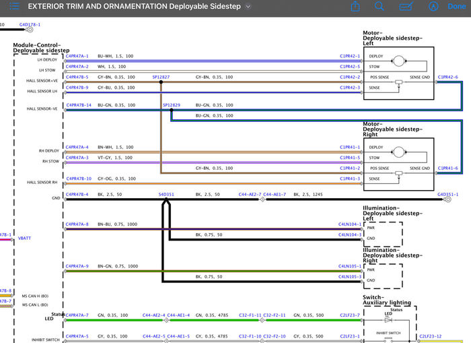Tap wire spec BN-BU, 0.75, 1000

pyautogui.click(x=118, y=224)
